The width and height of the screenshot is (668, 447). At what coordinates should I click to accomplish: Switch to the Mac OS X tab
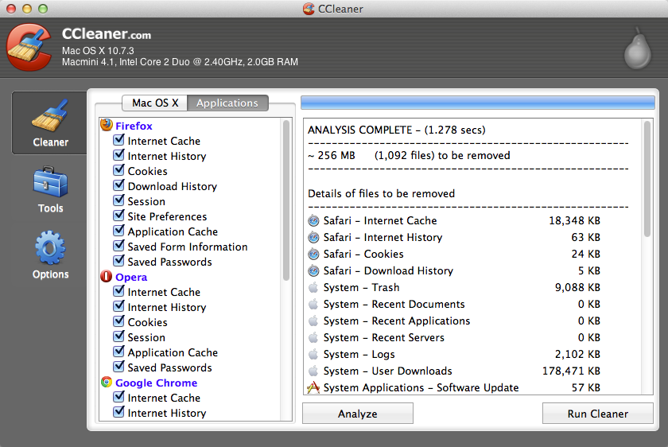point(155,103)
